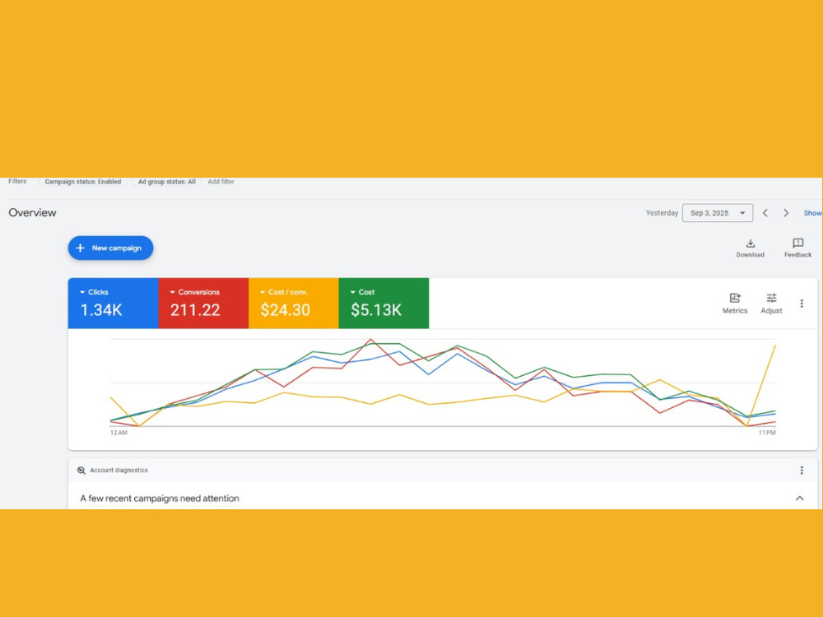Click the 211.22 conversions value

click(195, 310)
